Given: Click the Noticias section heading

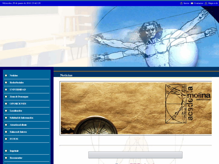Looking at the screenshot, I should coord(66,75).
